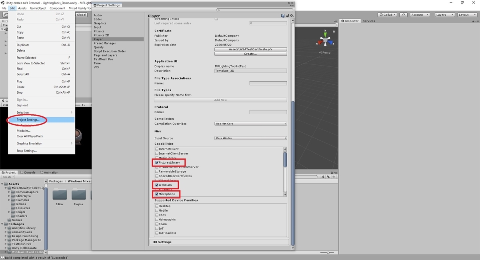The image size is (480, 260).
Task: Select Graphics in Project Settings sidebar
Action: [100, 23]
